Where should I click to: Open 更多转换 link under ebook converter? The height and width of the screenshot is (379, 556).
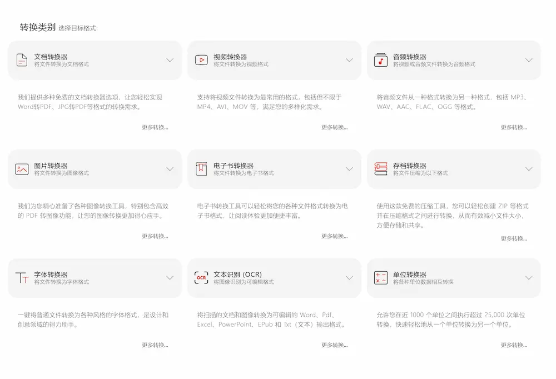point(334,236)
